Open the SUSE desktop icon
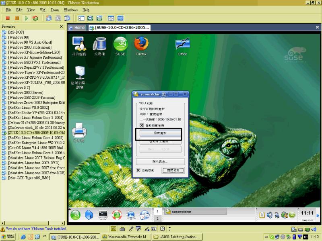Viewport: 322px width, 241px height. [120, 46]
